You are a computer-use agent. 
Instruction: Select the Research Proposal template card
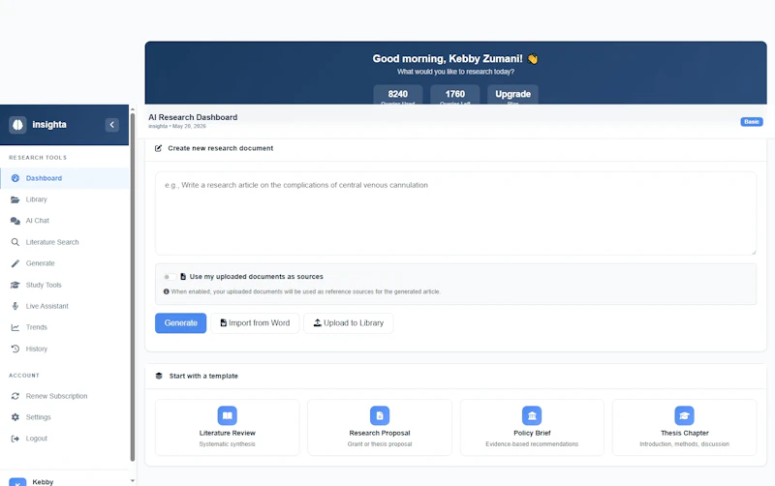[x=380, y=427]
